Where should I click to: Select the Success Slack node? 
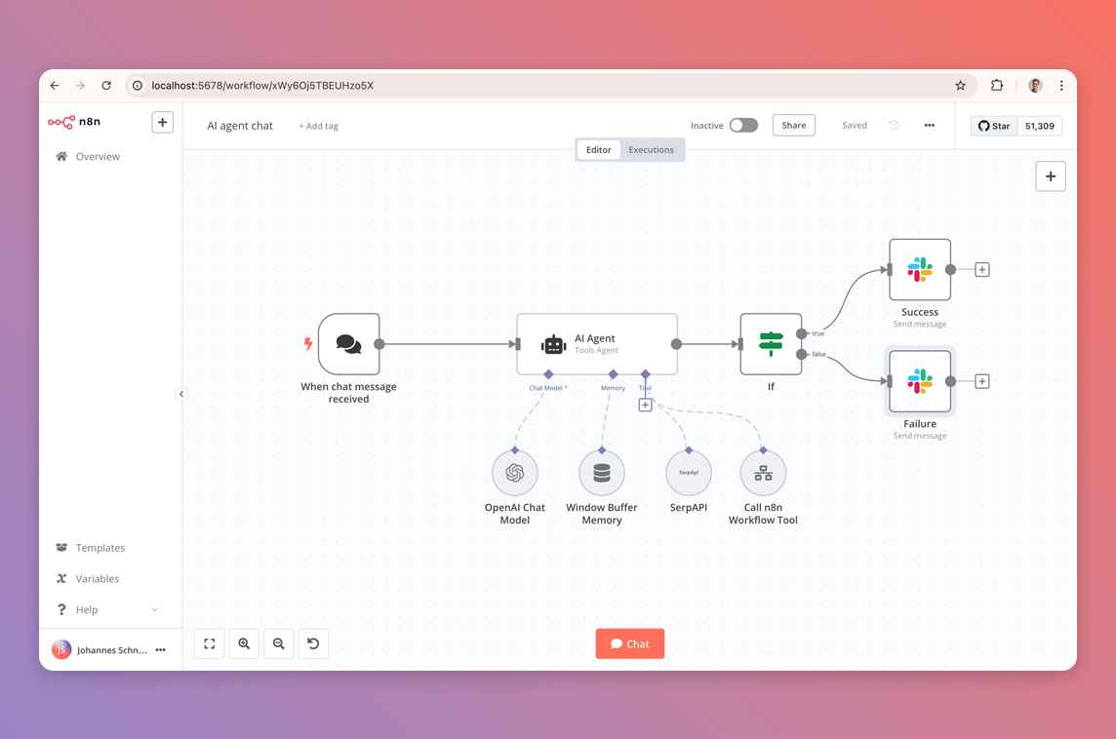(920, 269)
